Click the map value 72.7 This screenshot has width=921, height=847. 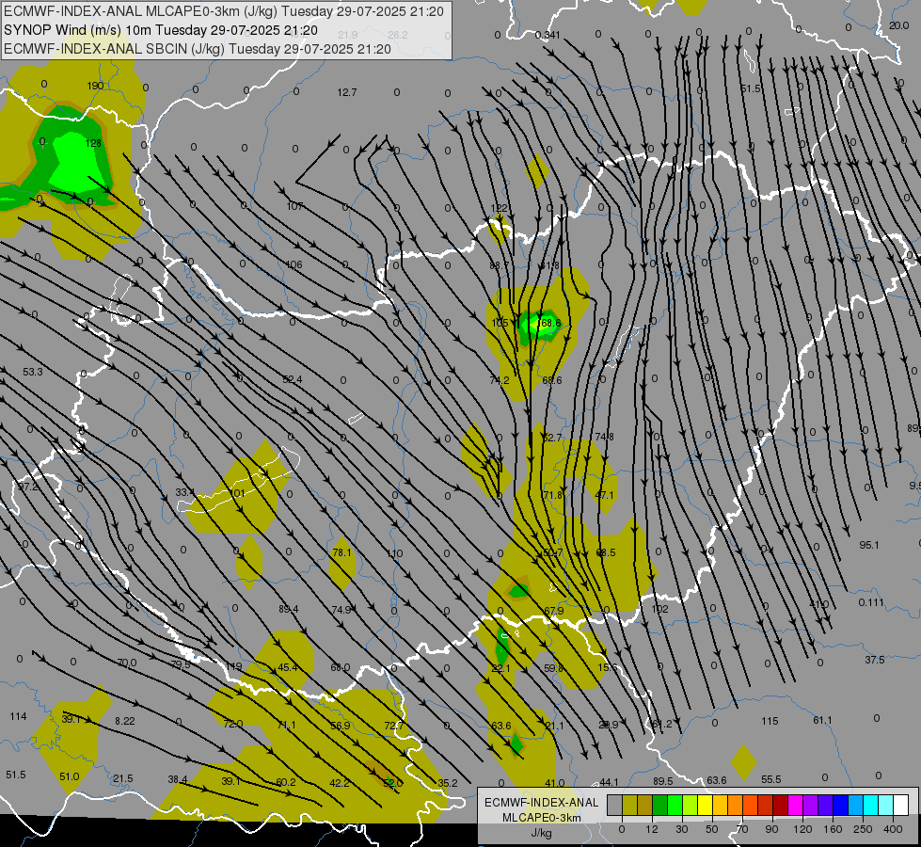(394, 726)
